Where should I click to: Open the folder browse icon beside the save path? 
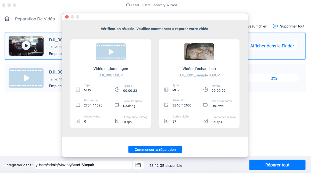[138, 165]
